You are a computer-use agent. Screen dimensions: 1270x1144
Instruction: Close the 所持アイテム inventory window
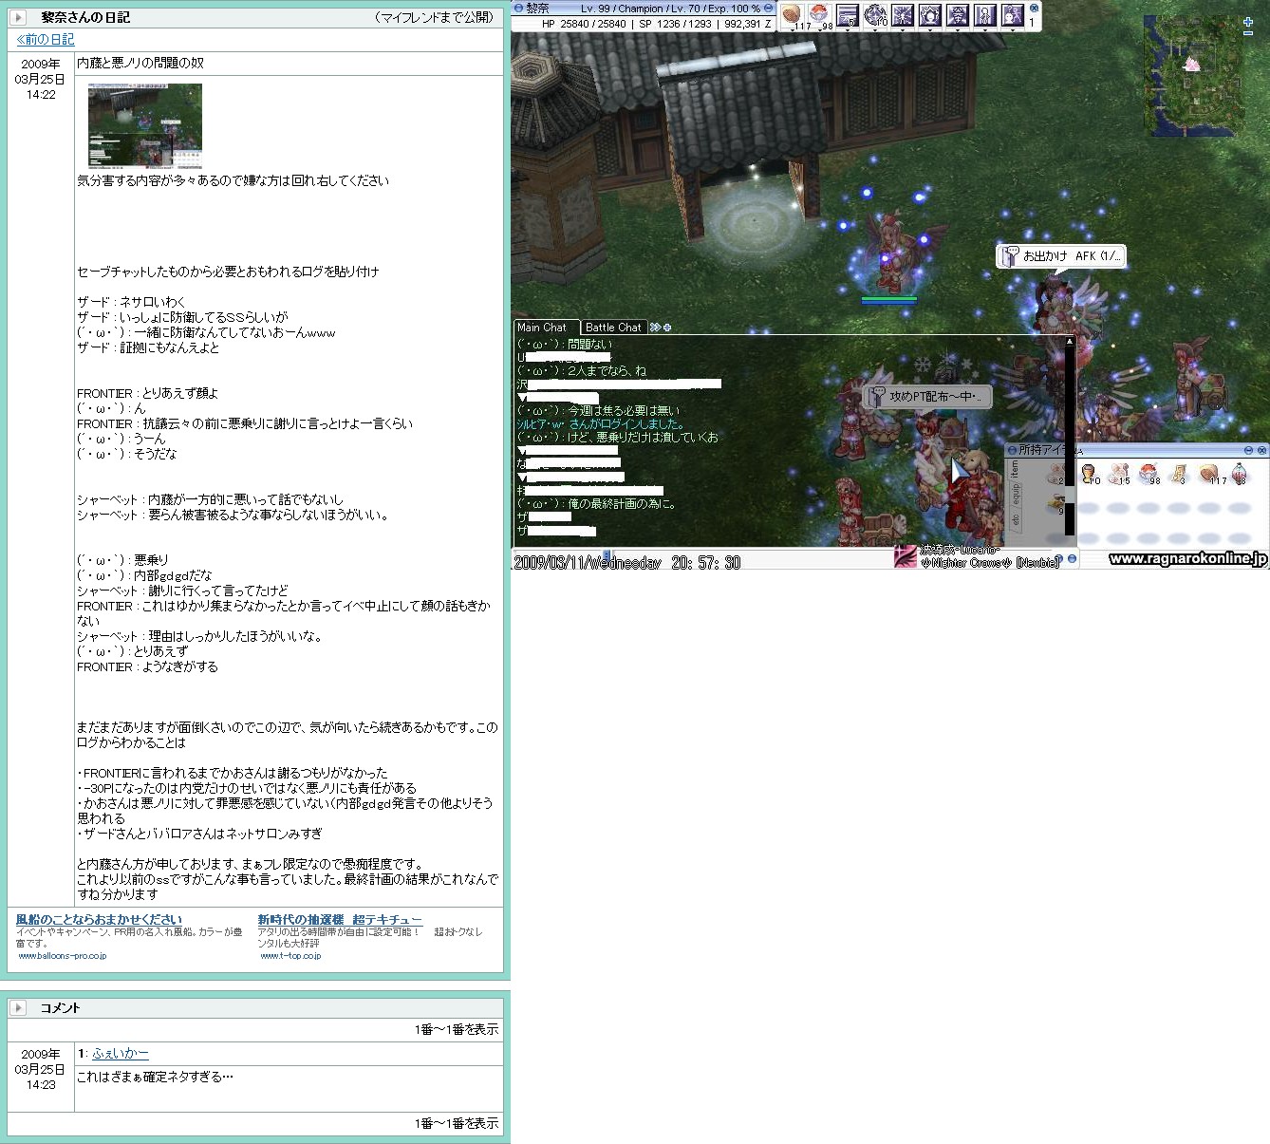click(1261, 450)
